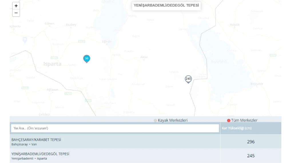Click the white 245 cm map marker
The image size is (286, 163).
point(188,79)
